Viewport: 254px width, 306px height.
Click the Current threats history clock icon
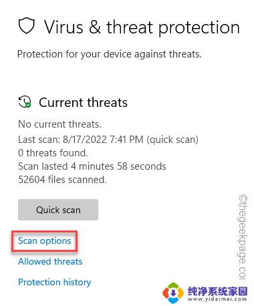pos(25,102)
